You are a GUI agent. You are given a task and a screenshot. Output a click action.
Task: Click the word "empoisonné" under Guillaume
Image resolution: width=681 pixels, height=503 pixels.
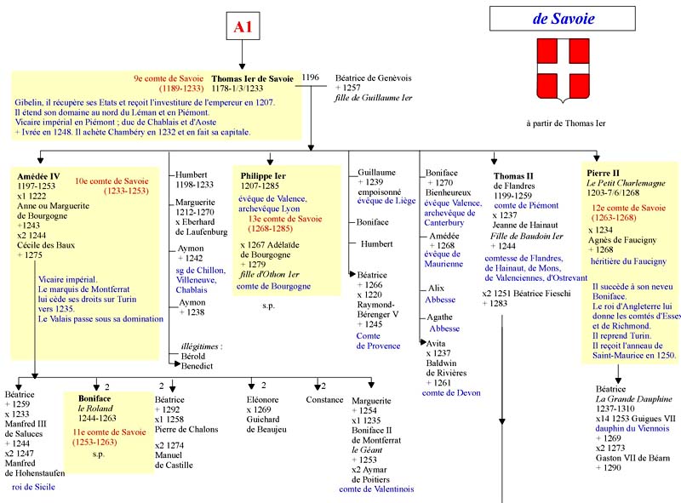(x=380, y=192)
